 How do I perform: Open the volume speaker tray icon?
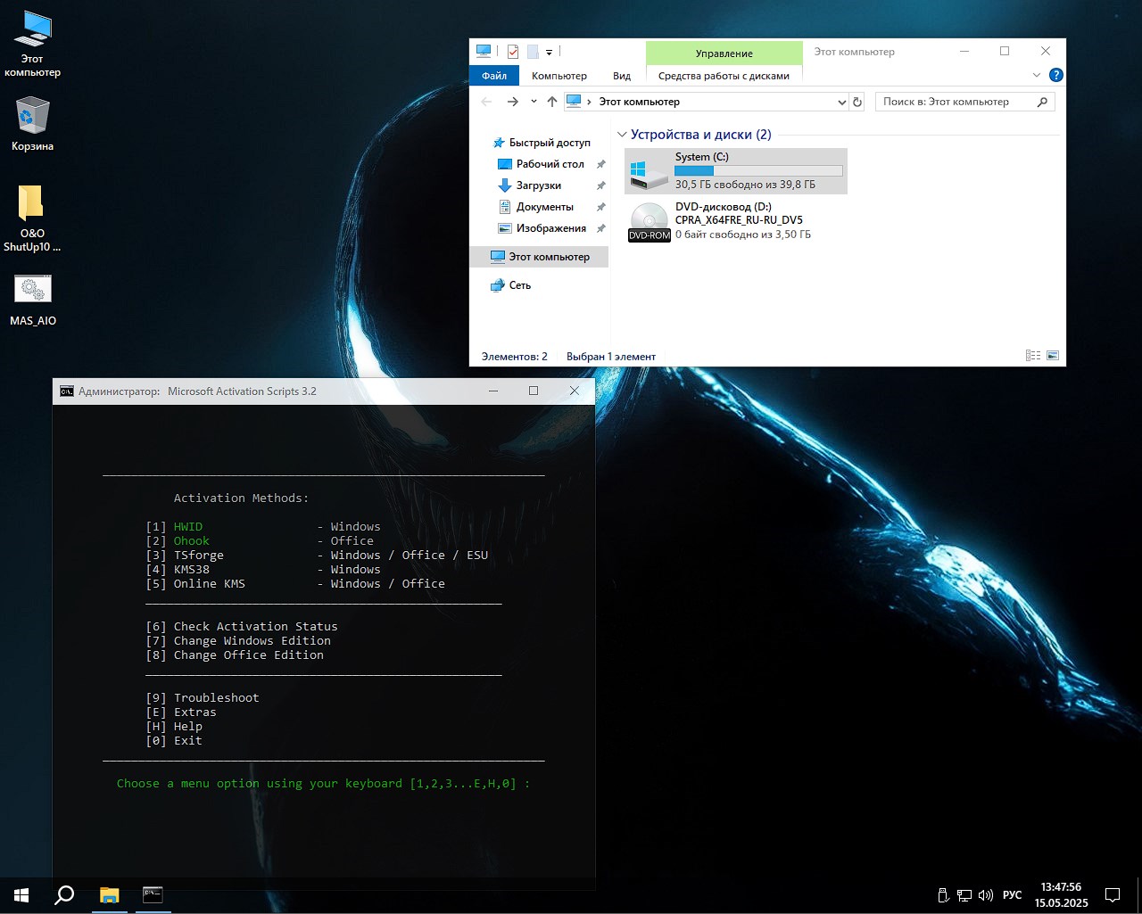coord(986,895)
